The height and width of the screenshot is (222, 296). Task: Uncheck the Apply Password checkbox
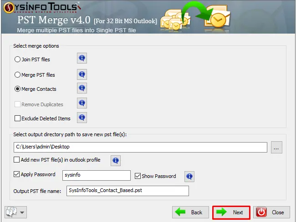pos(16,174)
